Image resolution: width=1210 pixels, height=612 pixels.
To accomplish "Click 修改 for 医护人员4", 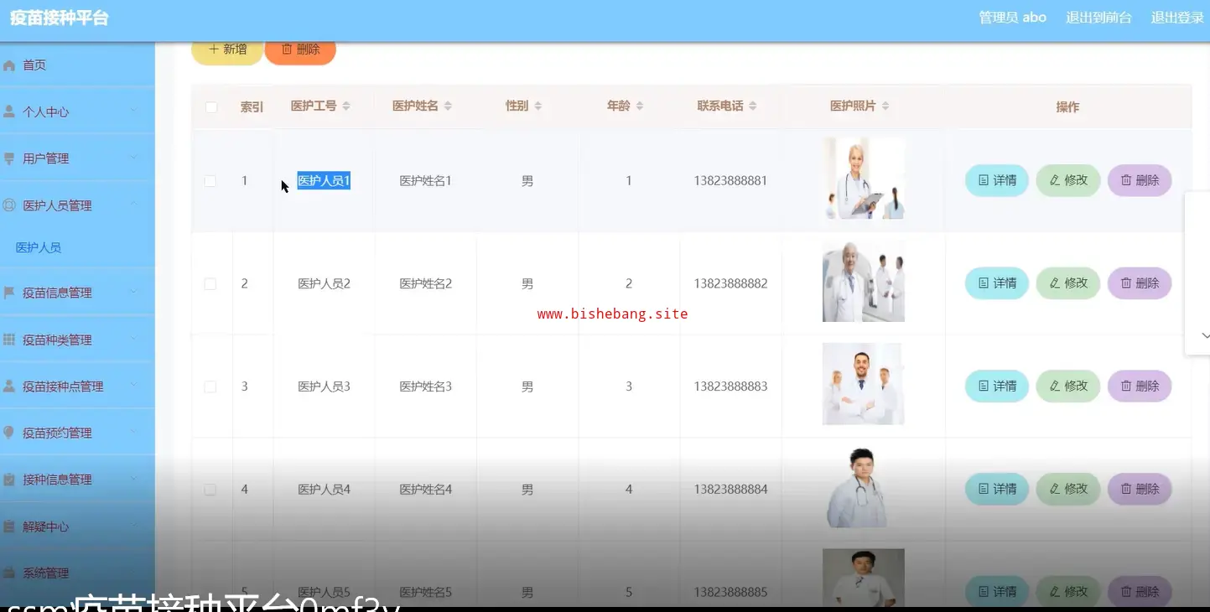I will (x=1068, y=489).
